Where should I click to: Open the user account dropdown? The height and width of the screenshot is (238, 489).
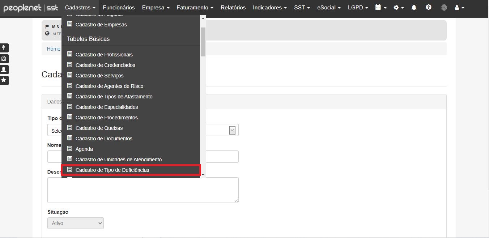(459, 7)
